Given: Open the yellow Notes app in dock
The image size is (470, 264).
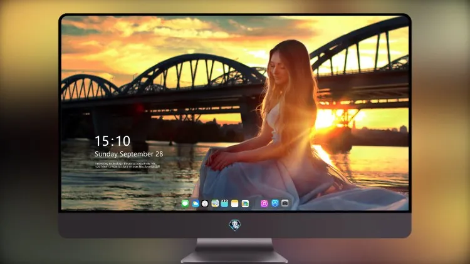Looking at the screenshot, I should (x=235, y=204).
